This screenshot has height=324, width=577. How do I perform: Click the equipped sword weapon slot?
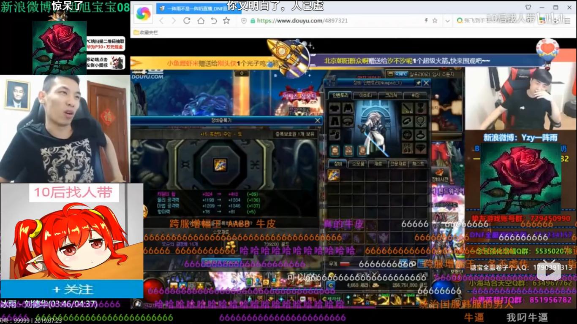[407, 108]
